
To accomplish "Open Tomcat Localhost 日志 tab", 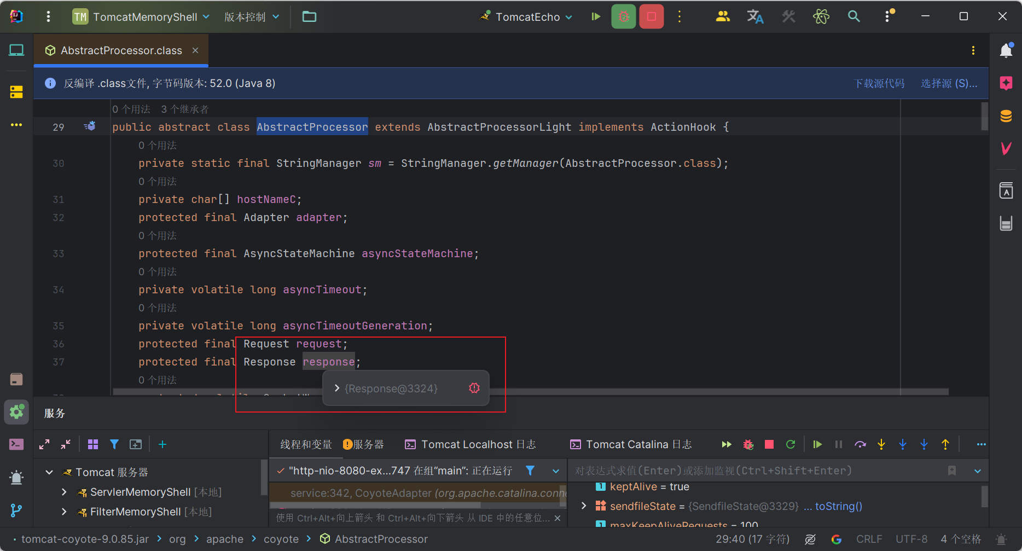I will point(471,444).
